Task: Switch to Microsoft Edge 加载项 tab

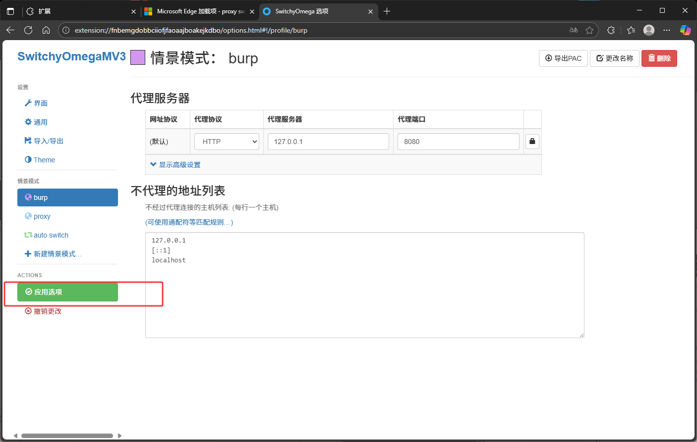Action: (201, 11)
